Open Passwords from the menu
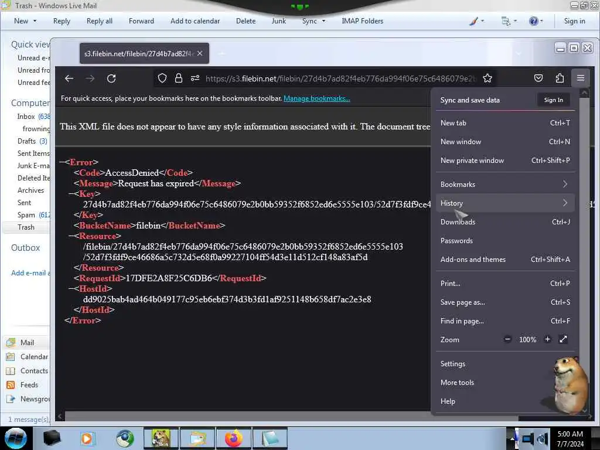 pos(505,241)
